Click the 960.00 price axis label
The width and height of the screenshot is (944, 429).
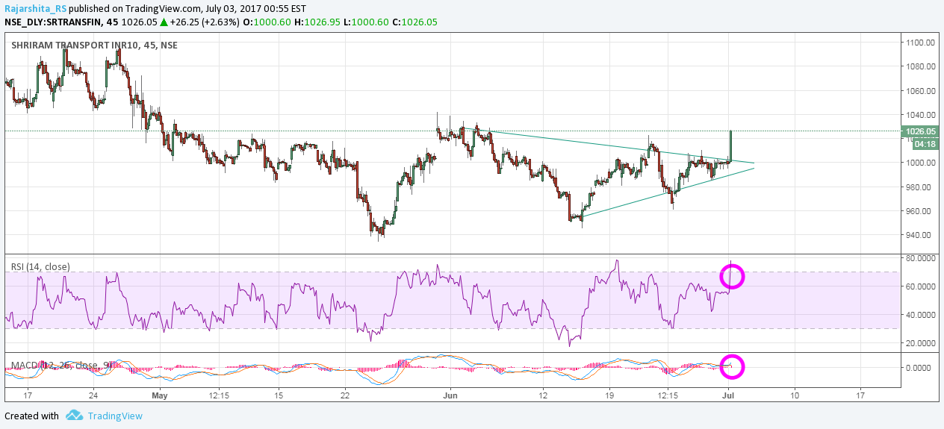[x=920, y=211]
